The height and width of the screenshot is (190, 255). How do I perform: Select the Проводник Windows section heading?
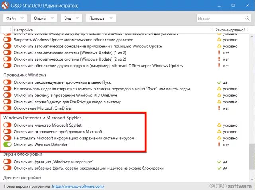coord(25,75)
